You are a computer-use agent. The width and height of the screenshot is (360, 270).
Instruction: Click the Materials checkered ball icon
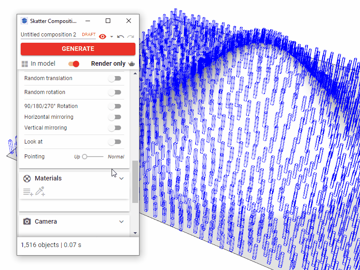tap(27, 178)
